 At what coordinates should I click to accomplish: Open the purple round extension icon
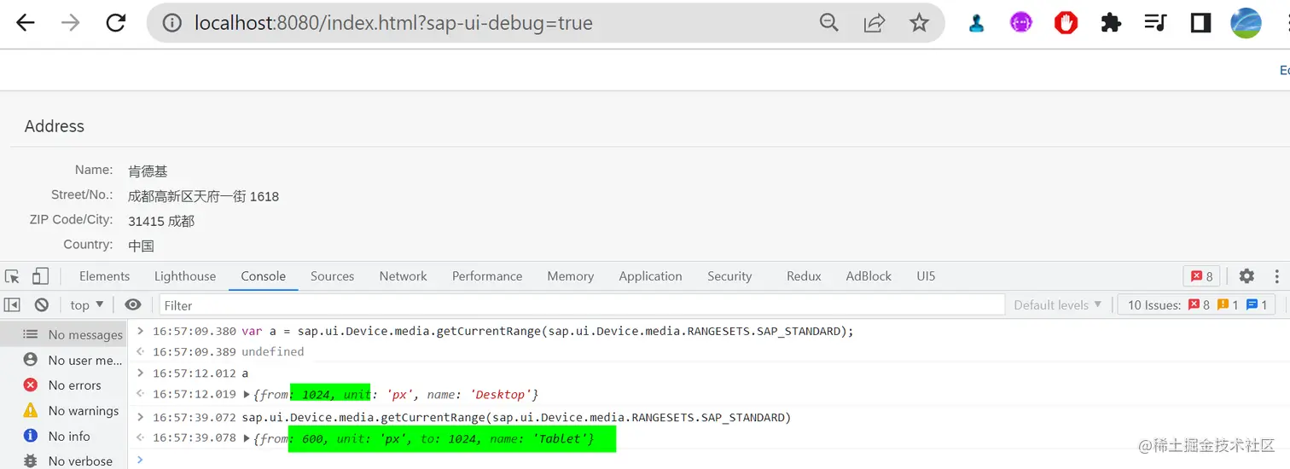1021,23
